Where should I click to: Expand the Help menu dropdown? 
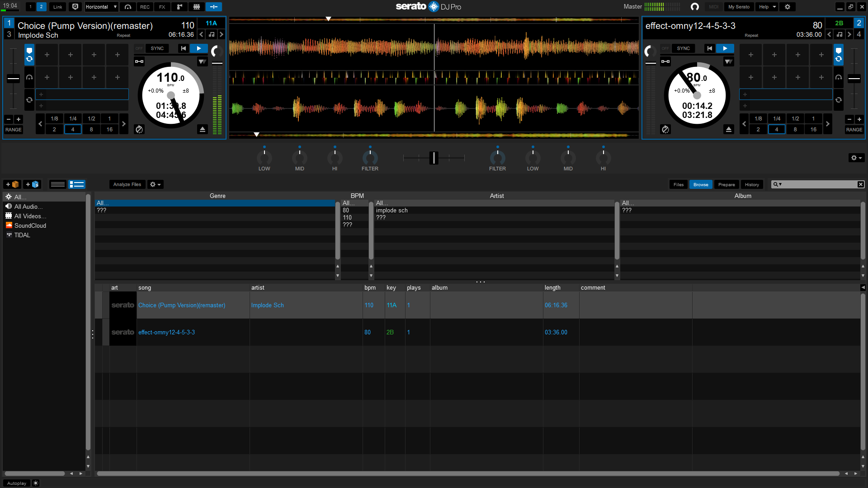pos(767,7)
